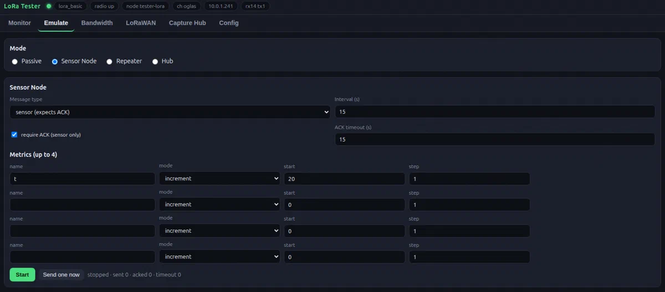Viewport: 665px width, 292px height.
Task: Click the Metrics (up to 4) heading
Action: coord(33,154)
